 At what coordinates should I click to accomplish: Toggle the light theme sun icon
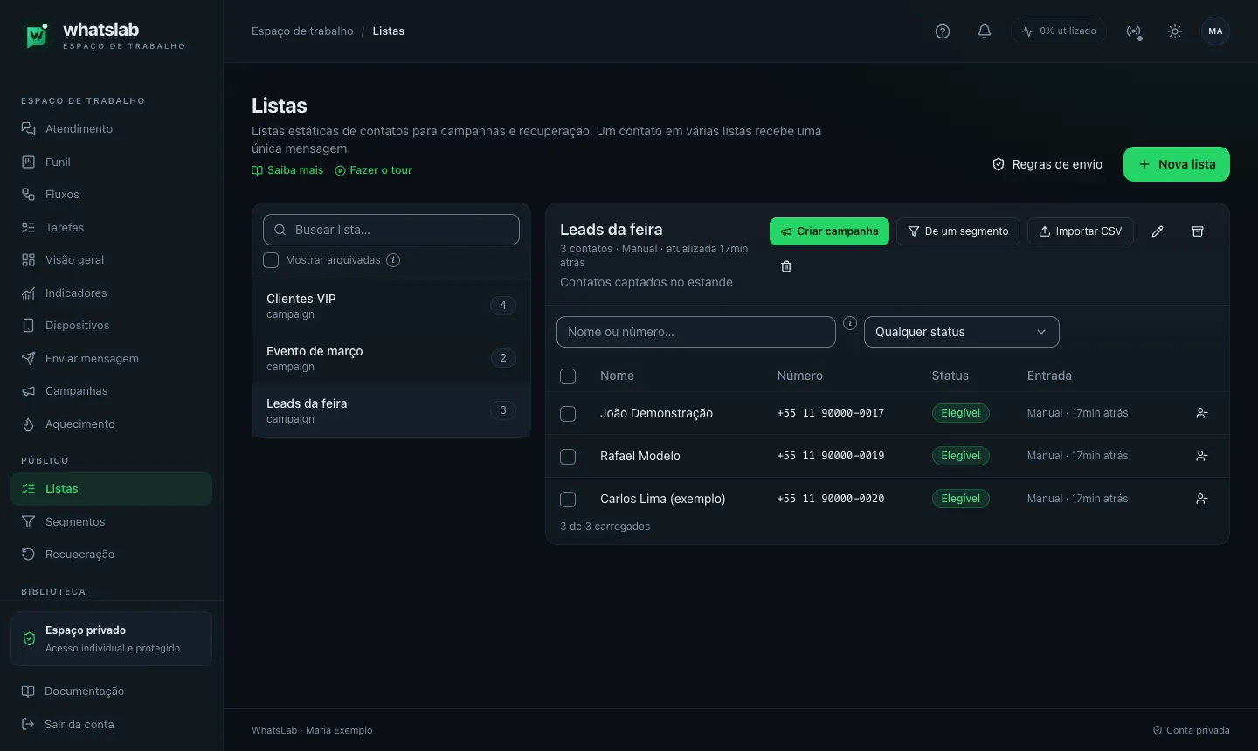coord(1175,31)
